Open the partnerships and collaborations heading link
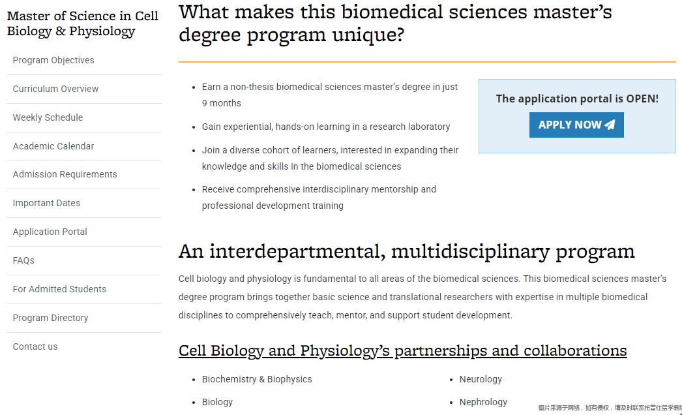 tap(402, 350)
